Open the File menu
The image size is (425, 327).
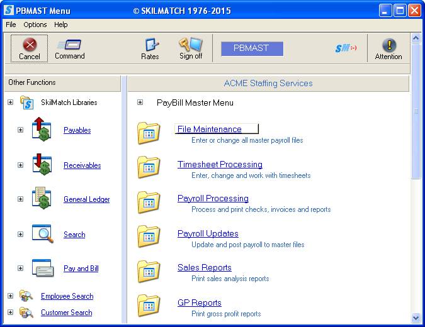(11, 25)
